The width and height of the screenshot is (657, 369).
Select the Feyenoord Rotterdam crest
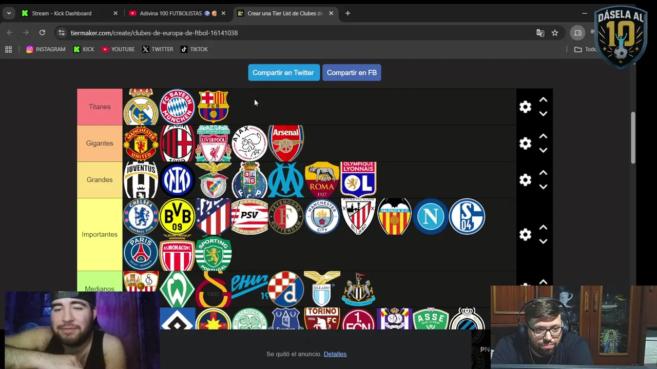click(286, 216)
